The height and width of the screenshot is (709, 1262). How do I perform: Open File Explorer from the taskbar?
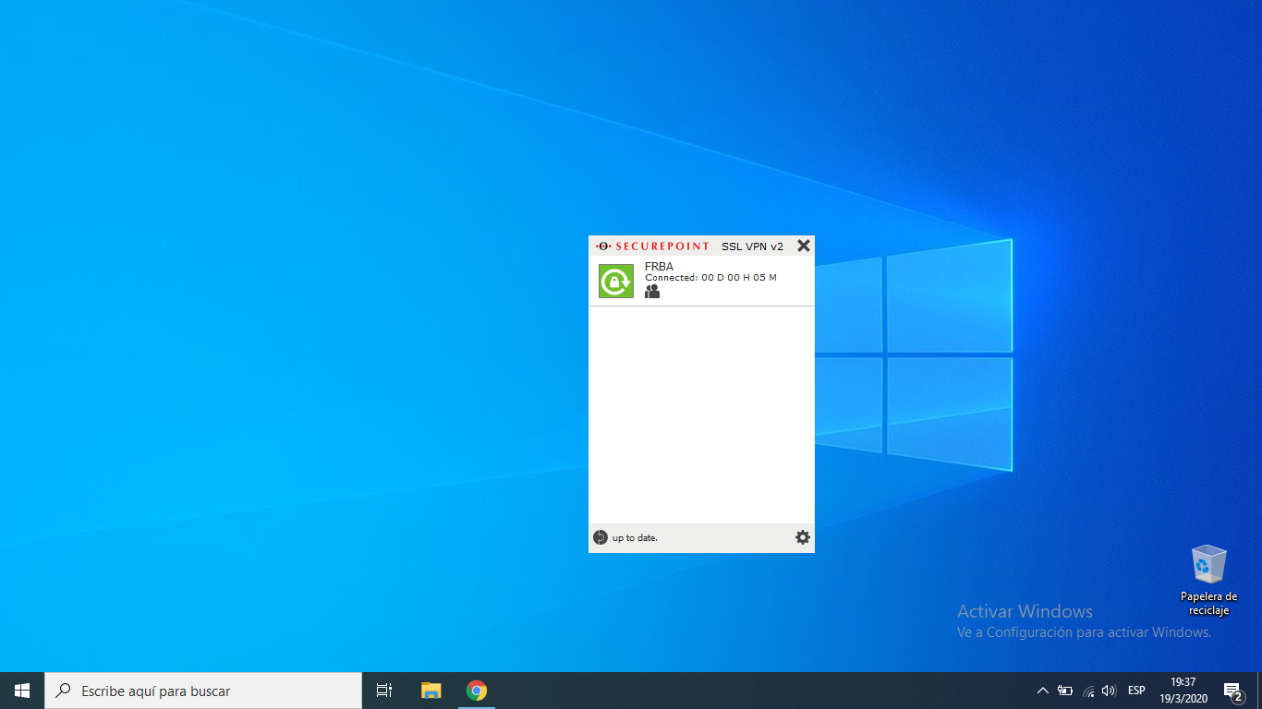pyautogui.click(x=431, y=691)
